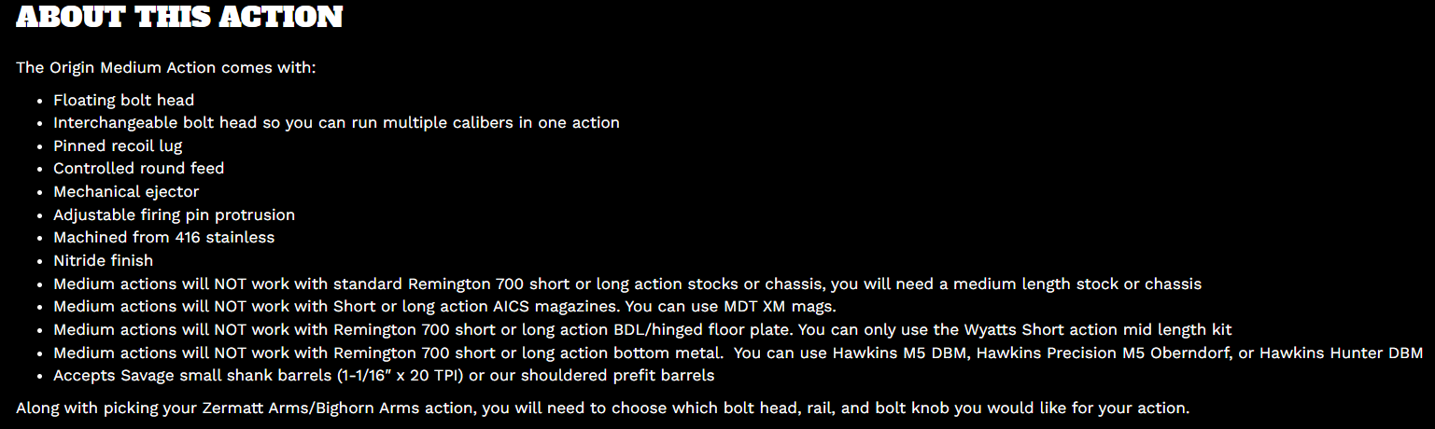The height and width of the screenshot is (429, 1435).
Task: Click the Zermatt Arms/Bighorn Arms closing sentence
Action: pos(603,408)
